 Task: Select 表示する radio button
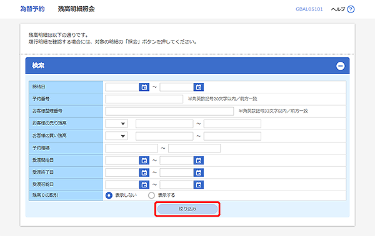click(x=151, y=196)
